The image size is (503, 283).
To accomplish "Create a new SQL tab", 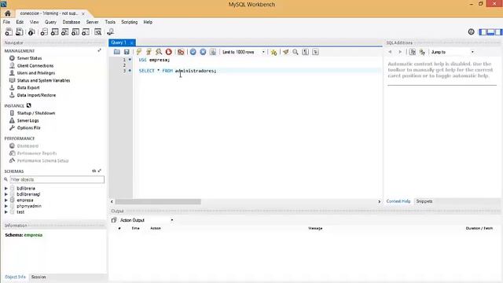I will click(9, 31).
